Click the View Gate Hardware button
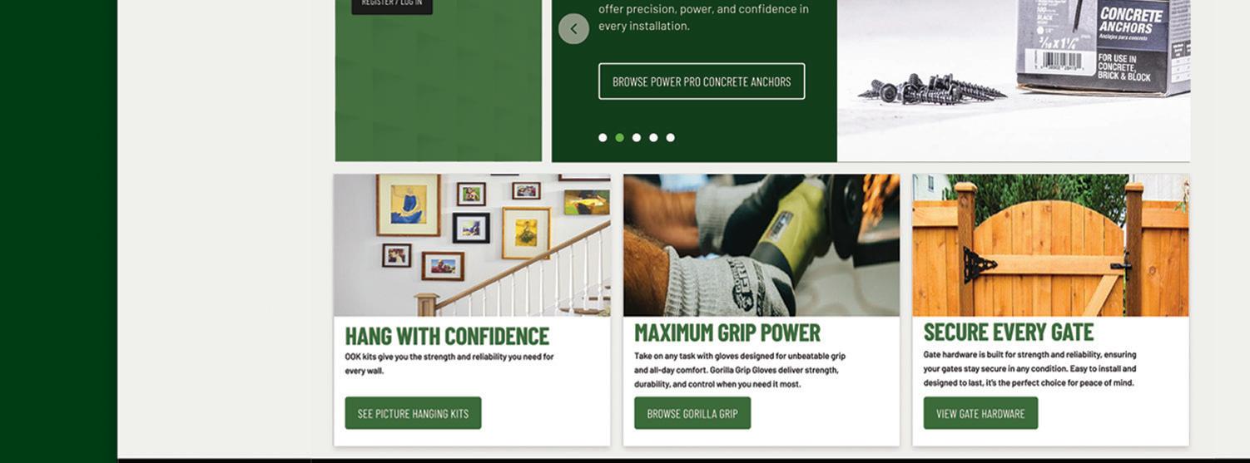 coord(980,413)
